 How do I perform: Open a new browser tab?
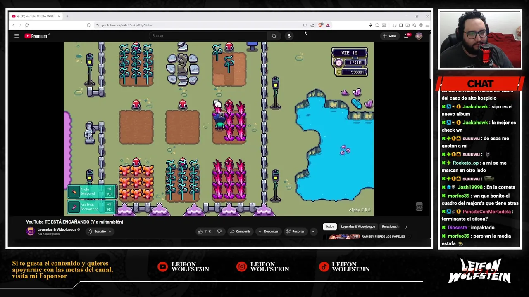(67, 16)
